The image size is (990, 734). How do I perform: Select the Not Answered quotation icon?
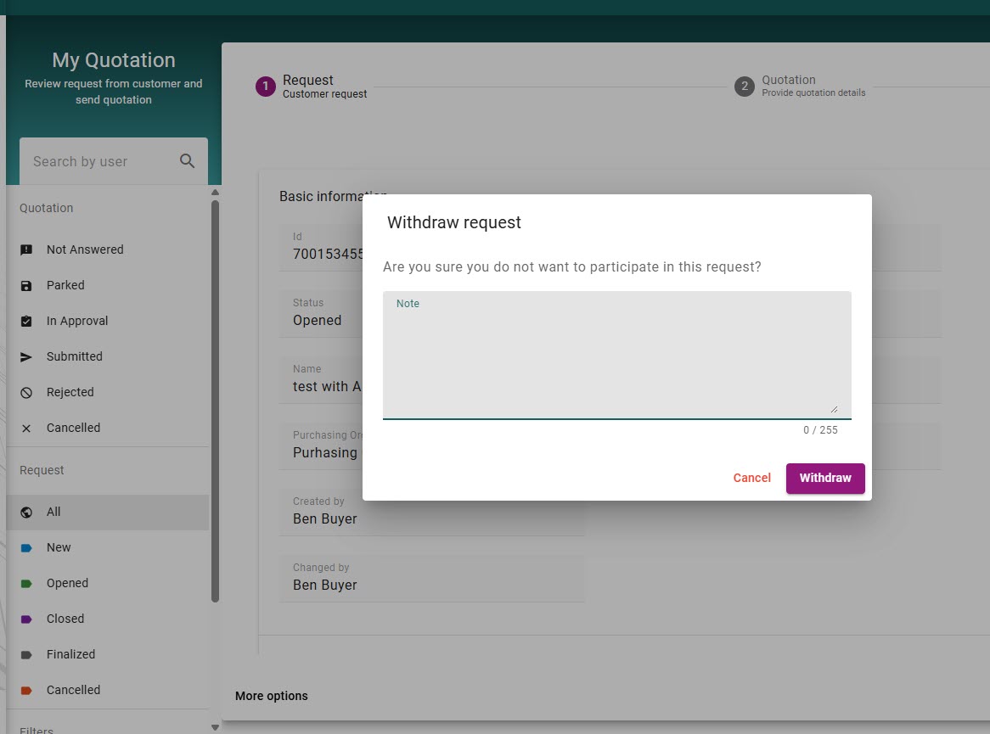pos(26,249)
